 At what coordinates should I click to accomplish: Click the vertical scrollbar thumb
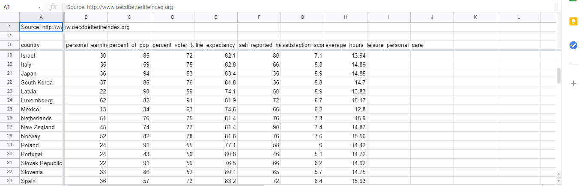coord(558,76)
